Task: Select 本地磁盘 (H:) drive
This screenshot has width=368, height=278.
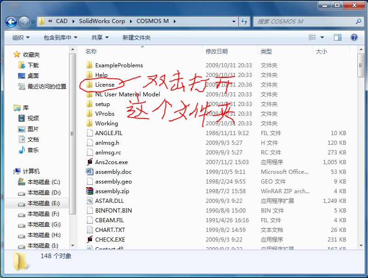Action: coord(39,235)
